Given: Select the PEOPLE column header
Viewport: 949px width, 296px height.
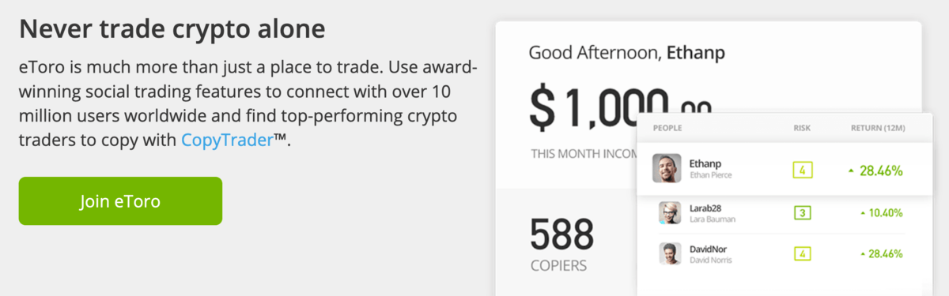Looking at the screenshot, I should [667, 128].
